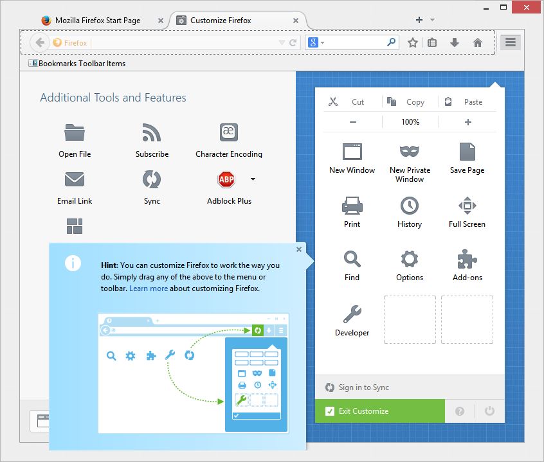Screen dimensions: 544x462
Task: Select the Add-ons puzzle piece icon
Action: coord(467,259)
